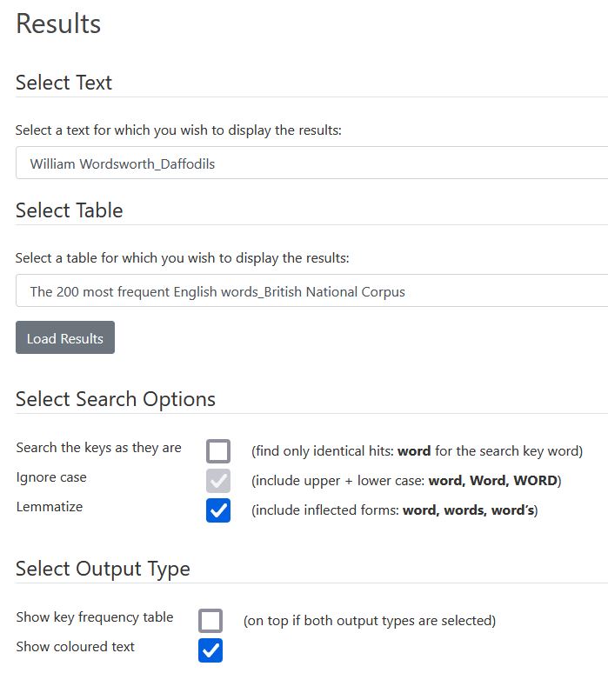Screen dimensions: 608x673
Task: Click the Select Text section heading
Action: (63, 83)
